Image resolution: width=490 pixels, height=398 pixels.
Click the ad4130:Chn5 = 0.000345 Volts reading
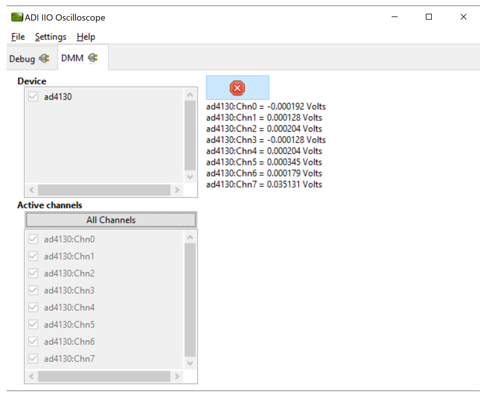(264, 162)
